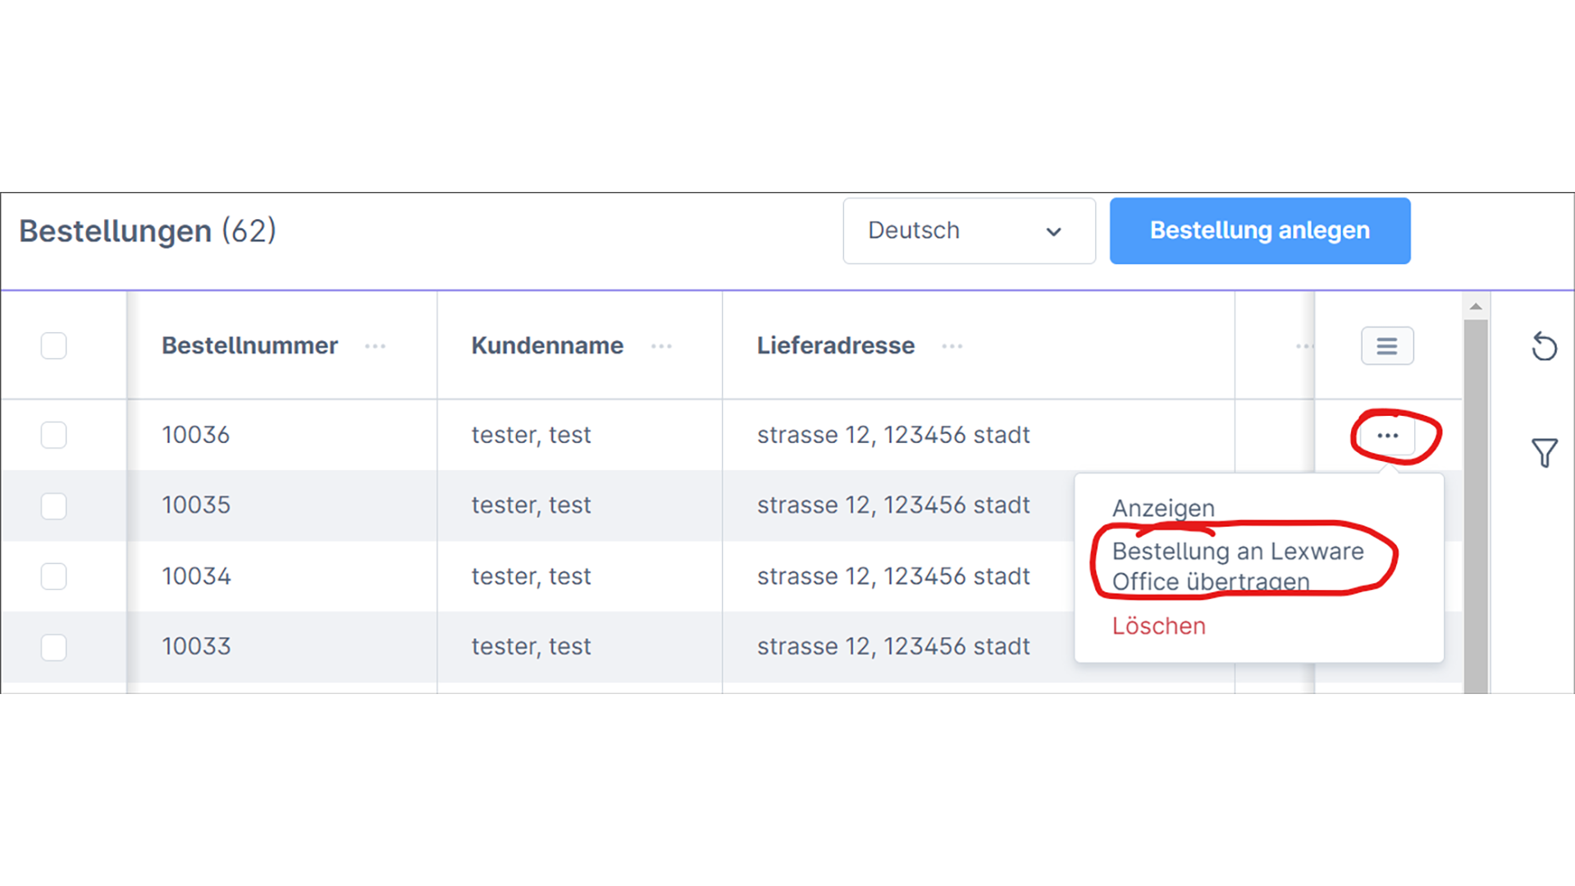Click the chevron in the language selector

pos(1054,232)
